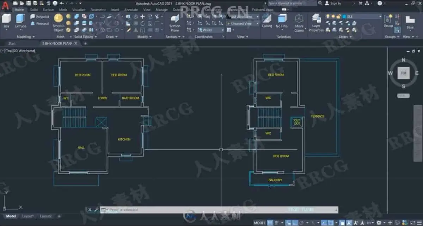Open the Start file tab
Screen dimensions: 423x226
click(12, 44)
